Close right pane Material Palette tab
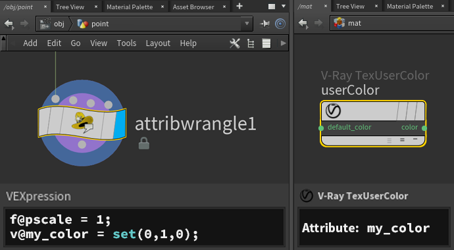The height and width of the screenshot is (250, 454). 443,6
